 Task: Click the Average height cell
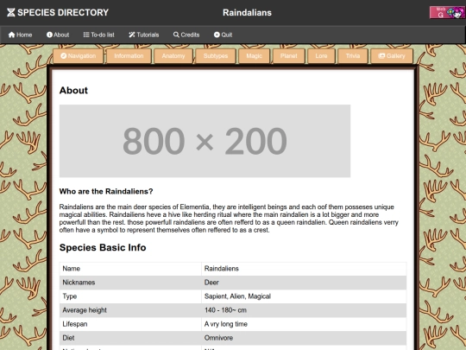(x=130, y=310)
